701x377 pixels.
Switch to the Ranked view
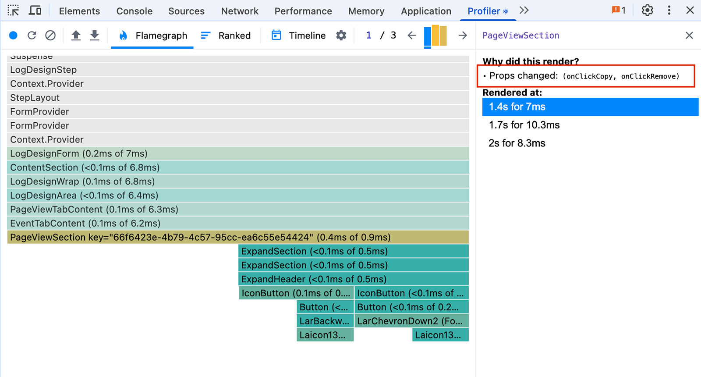click(226, 36)
